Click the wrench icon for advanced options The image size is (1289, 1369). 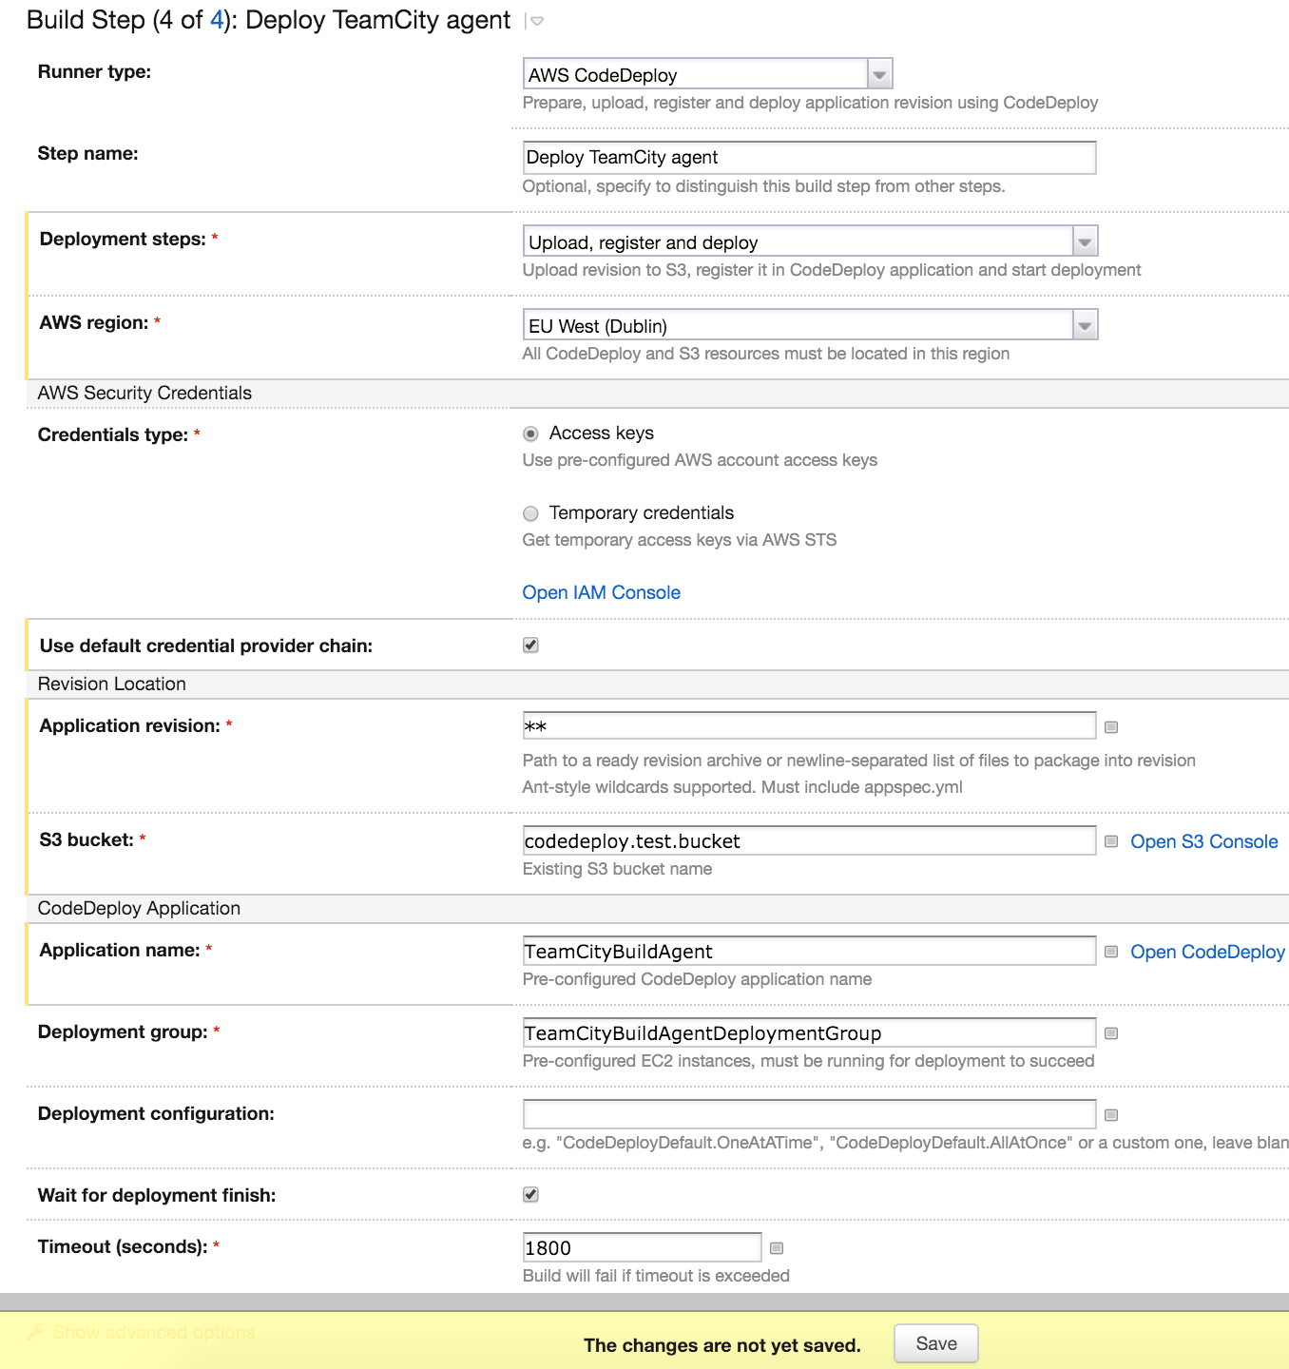(x=35, y=1332)
